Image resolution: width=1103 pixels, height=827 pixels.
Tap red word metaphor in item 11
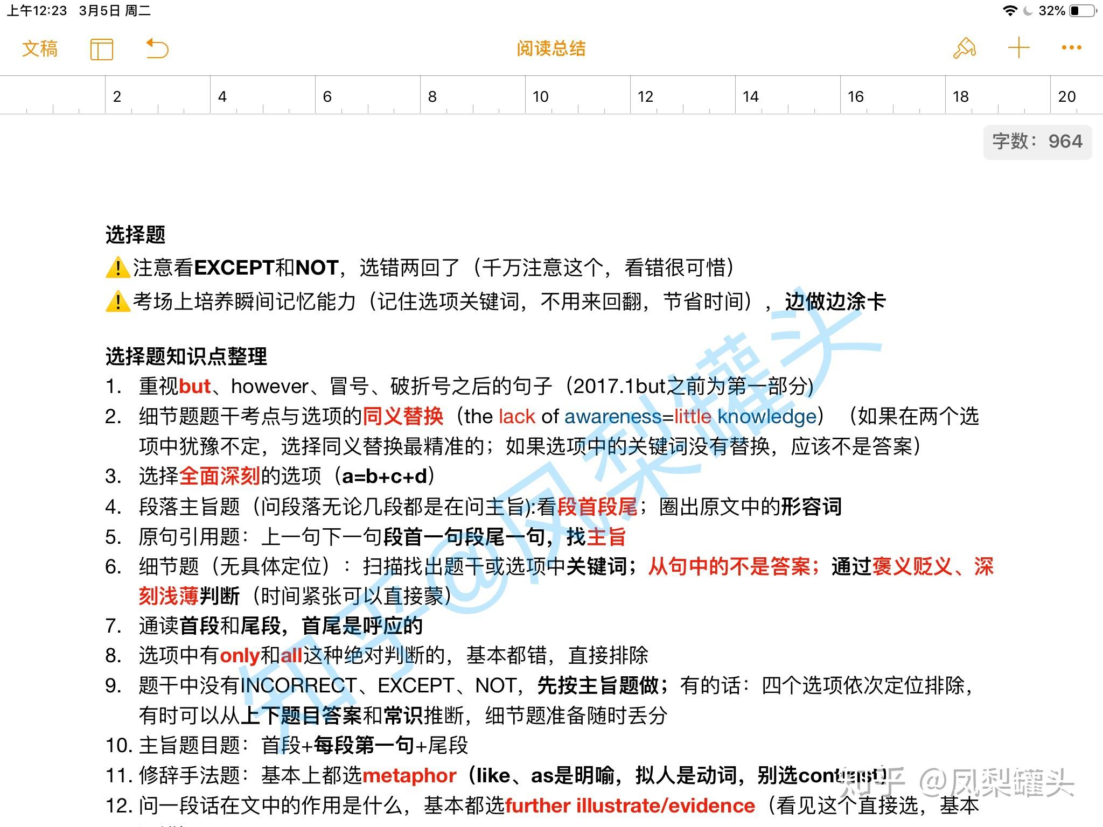click(x=410, y=776)
